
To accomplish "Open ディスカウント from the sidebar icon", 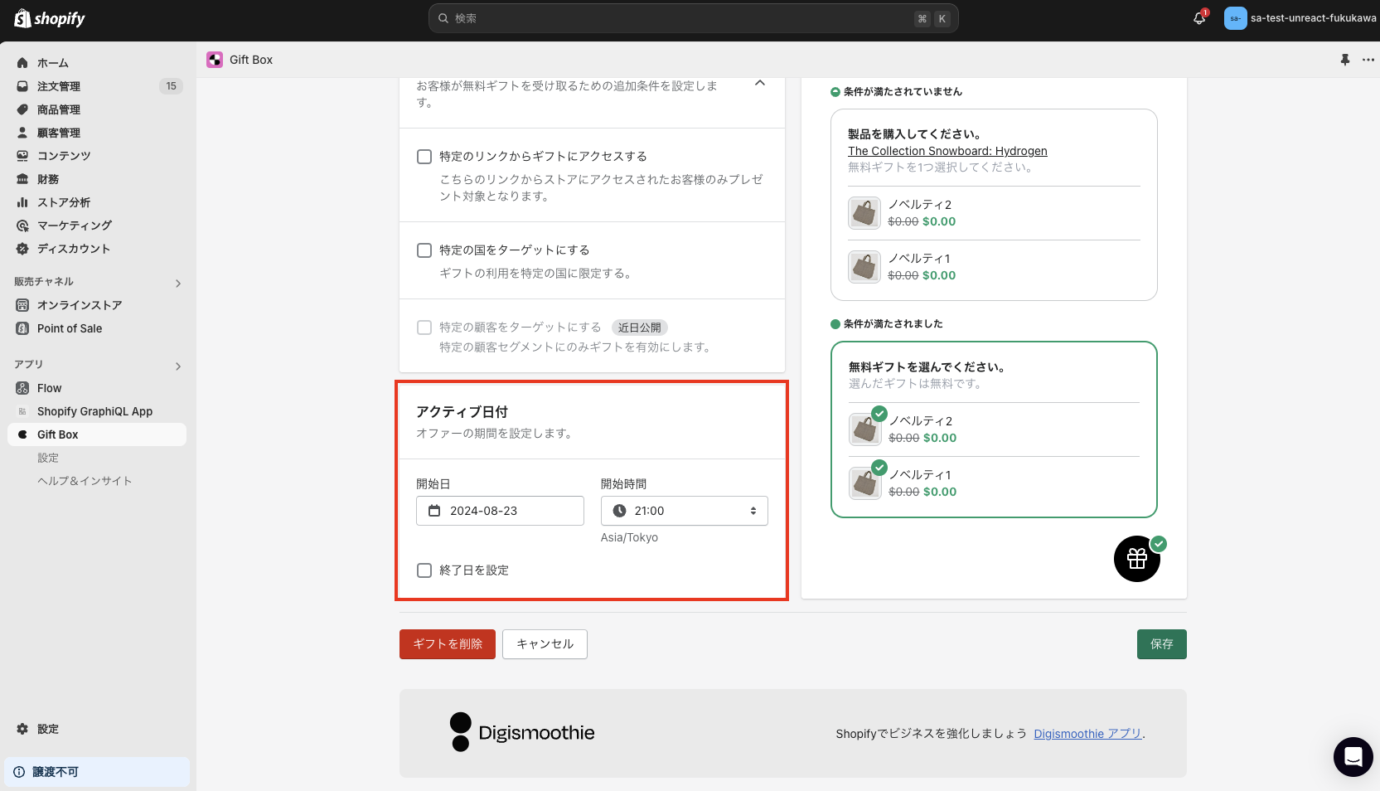I will coord(22,249).
